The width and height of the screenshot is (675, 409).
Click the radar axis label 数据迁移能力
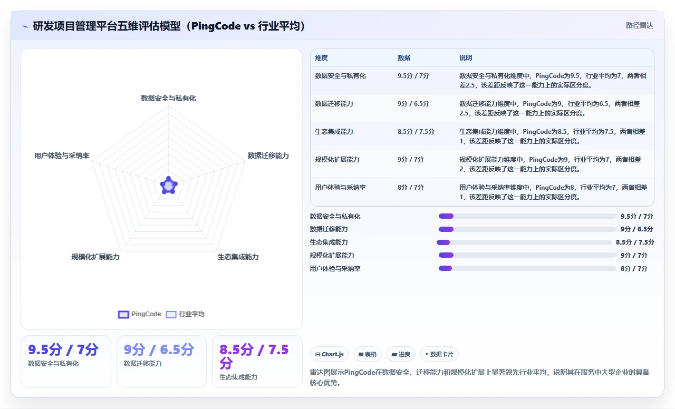tap(268, 155)
